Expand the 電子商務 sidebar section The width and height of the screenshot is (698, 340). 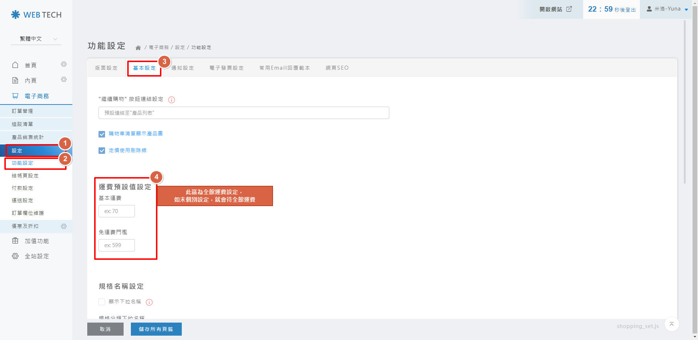click(x=36, y=96)
